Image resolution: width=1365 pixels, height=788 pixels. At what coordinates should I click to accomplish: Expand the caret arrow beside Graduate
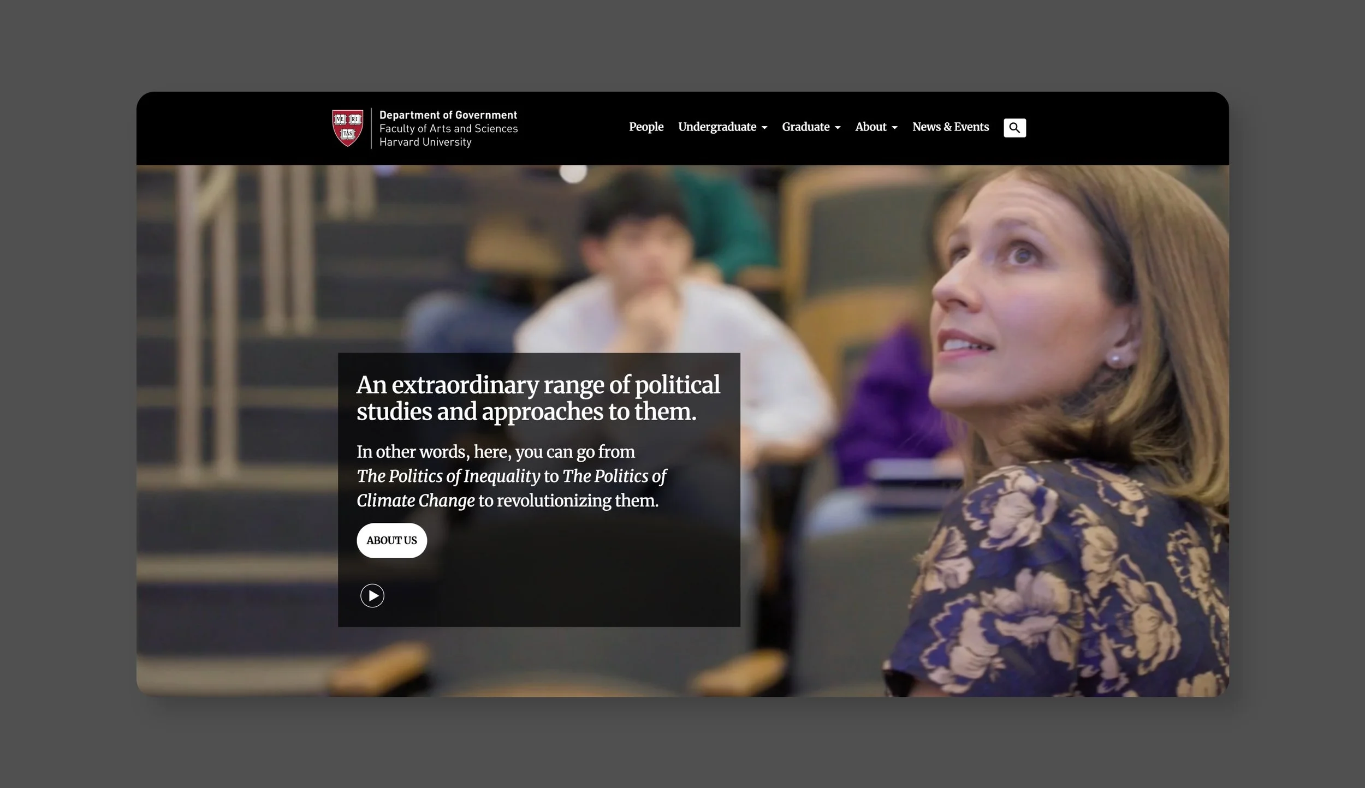tap(838, 128)
